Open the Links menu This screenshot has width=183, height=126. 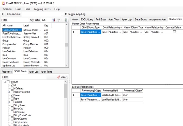(x=18, y=9)
